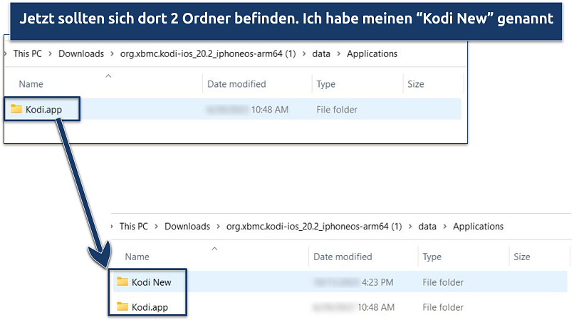
Task: Click 'Applications' breadcrumb in upper window
Action: pyautogui.click(x=372, y=53)
